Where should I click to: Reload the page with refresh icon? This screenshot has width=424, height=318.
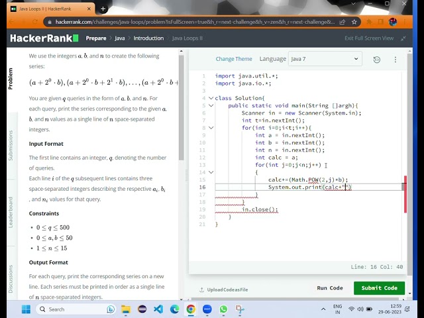click(x=35, y=22)
